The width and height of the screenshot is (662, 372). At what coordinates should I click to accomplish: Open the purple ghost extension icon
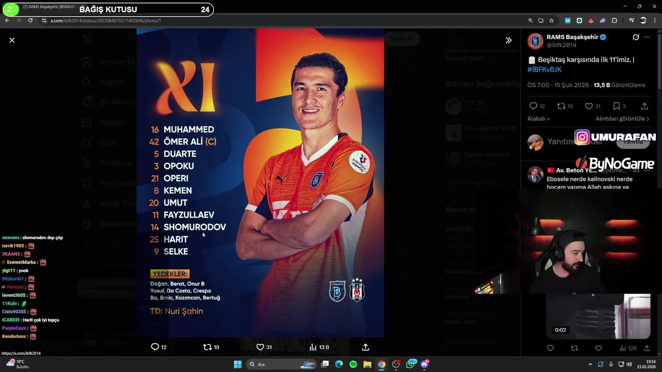tap(603, 21)
